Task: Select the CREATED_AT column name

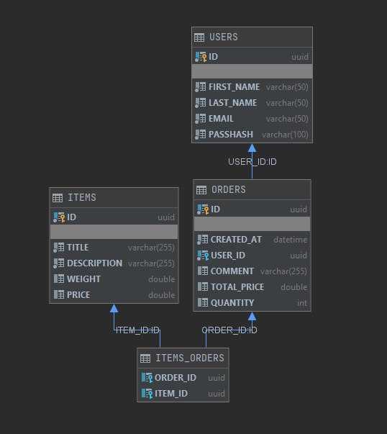Action: [236, 240]
